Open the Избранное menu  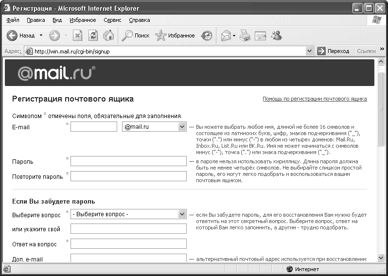pos(83,20)
